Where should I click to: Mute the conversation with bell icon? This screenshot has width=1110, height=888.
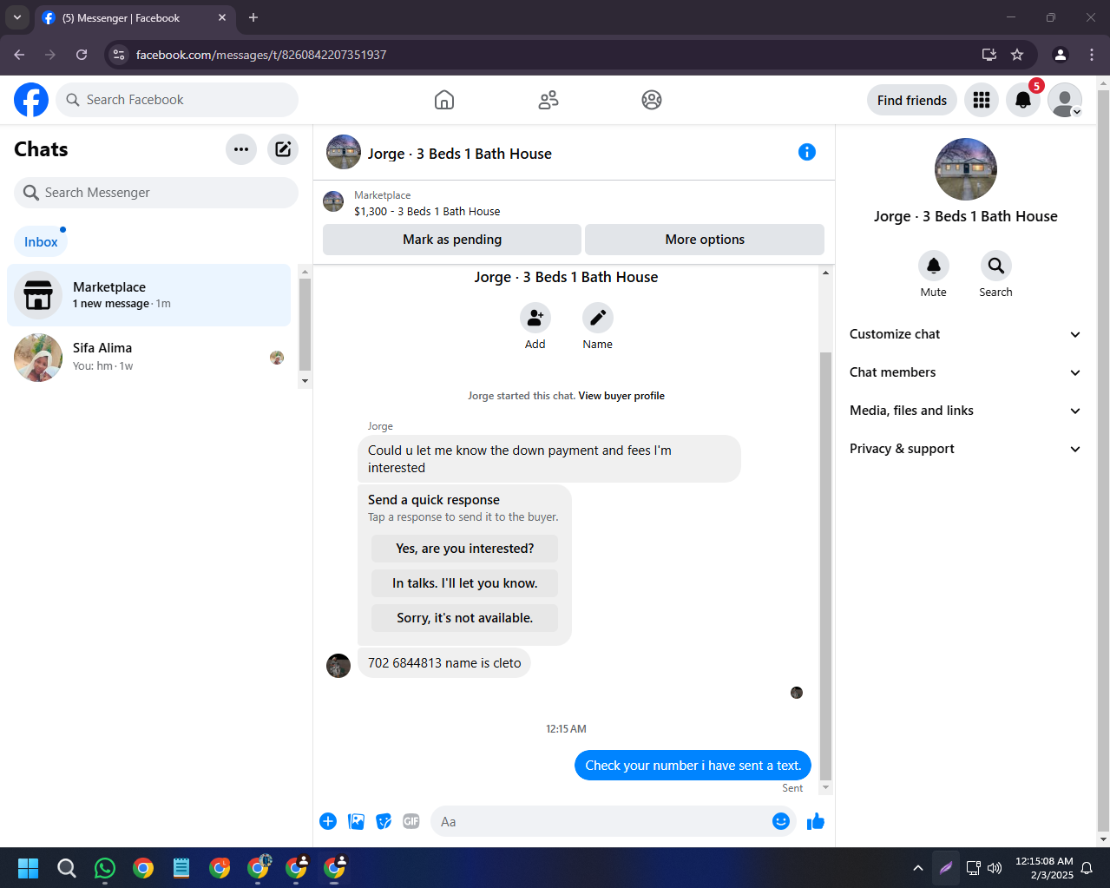pyautogui.click(x=934, y=266)
